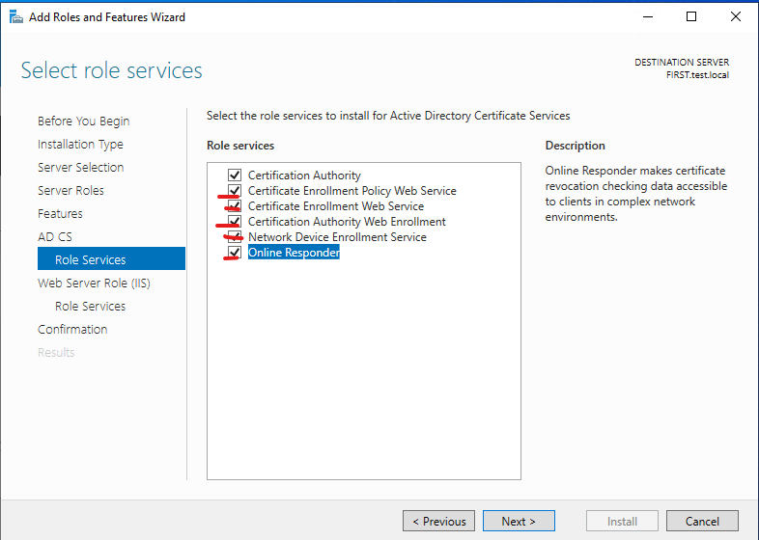
Task: Jump to the Server Roles step
Action: [x=70, y=191]
